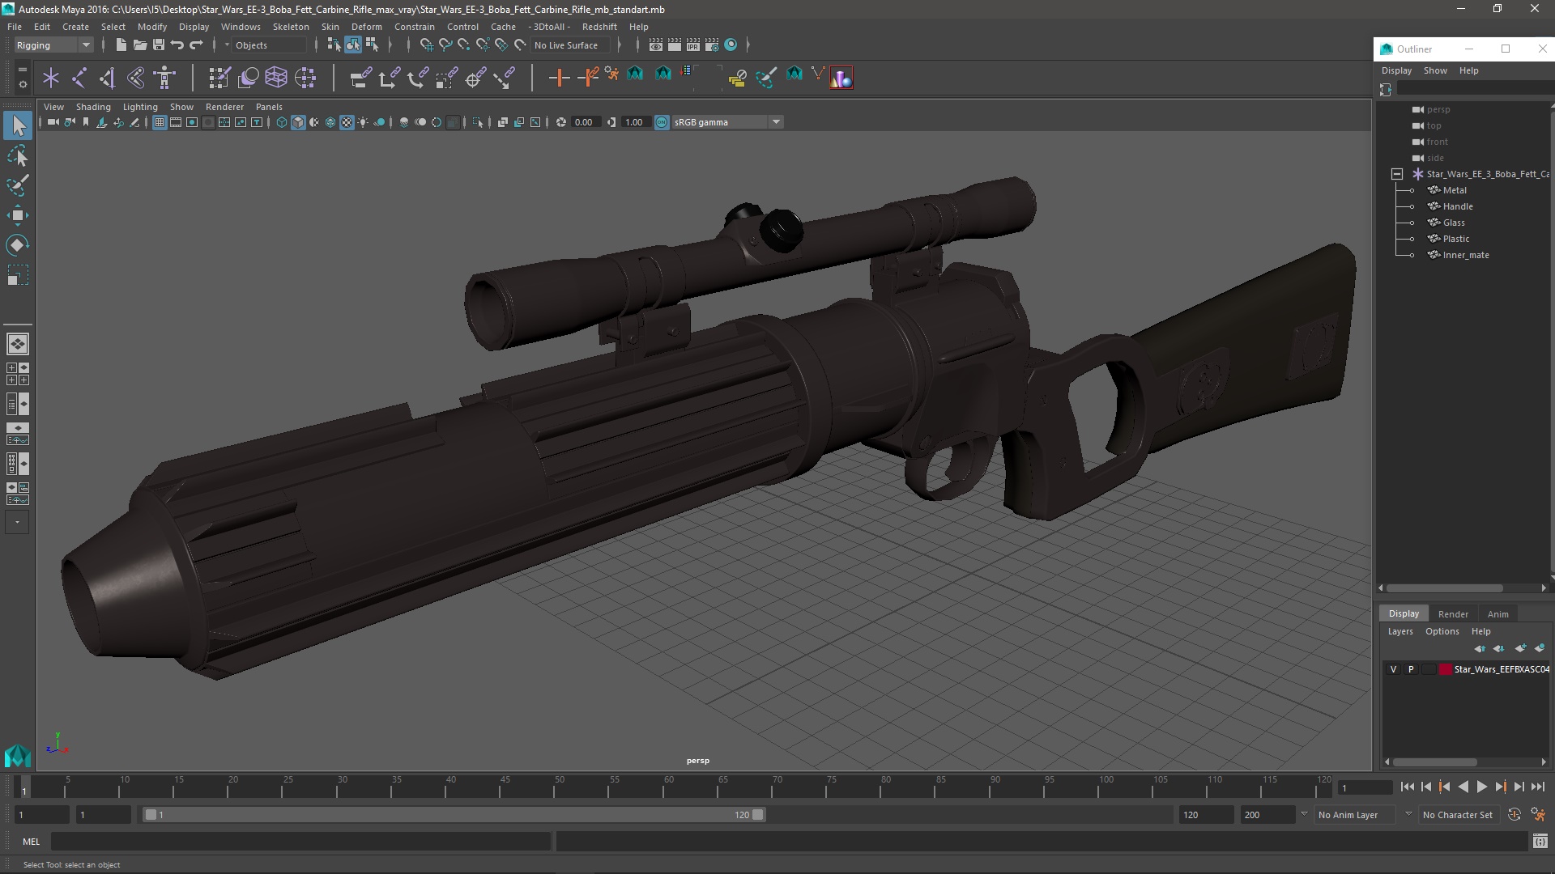
Task: Open the render settings icon
Action: [712, 45]
